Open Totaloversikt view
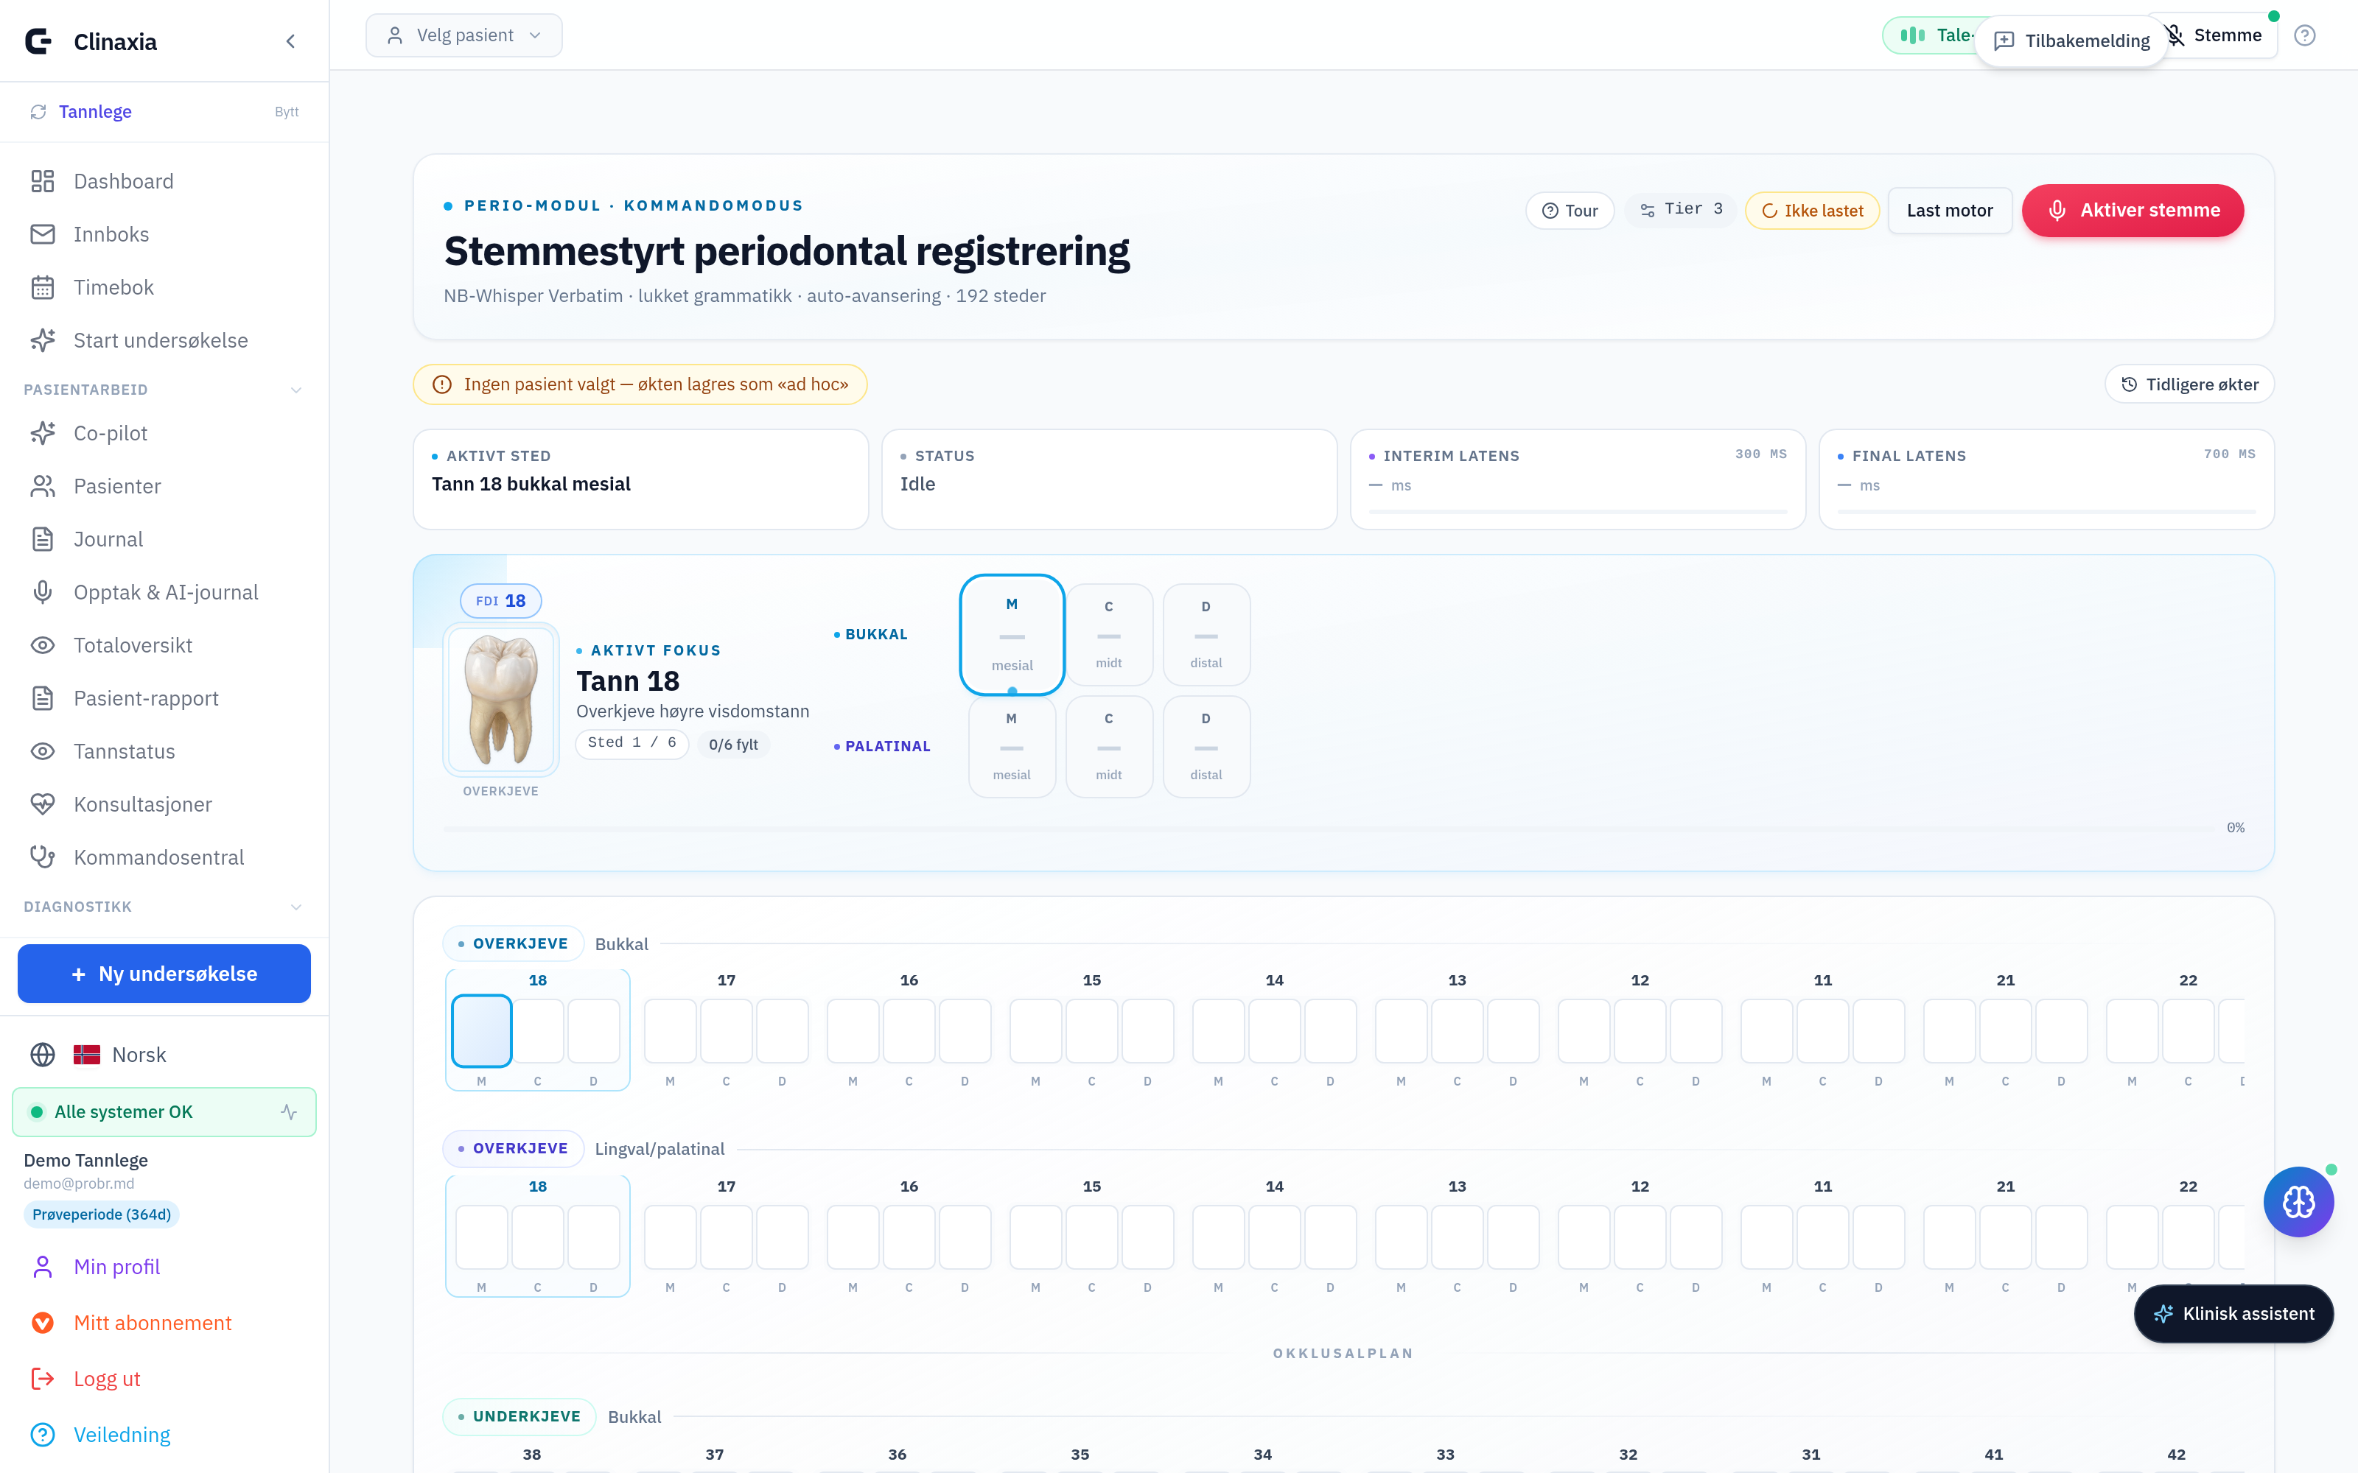Viewport: 2358px width, 1473px height. (164, 645)
